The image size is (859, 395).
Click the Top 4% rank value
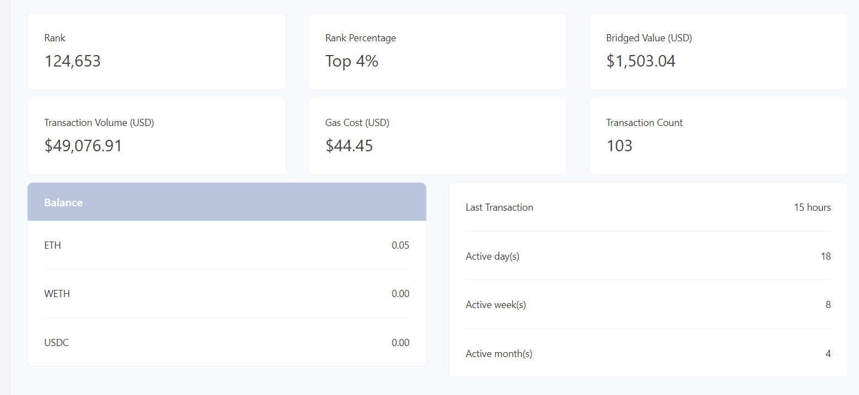352,61
